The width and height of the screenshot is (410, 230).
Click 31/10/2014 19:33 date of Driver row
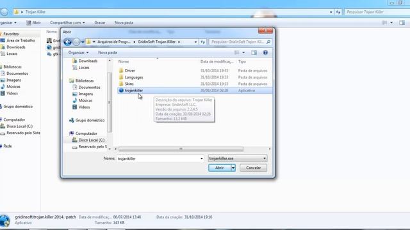click(x=214, y=71)
